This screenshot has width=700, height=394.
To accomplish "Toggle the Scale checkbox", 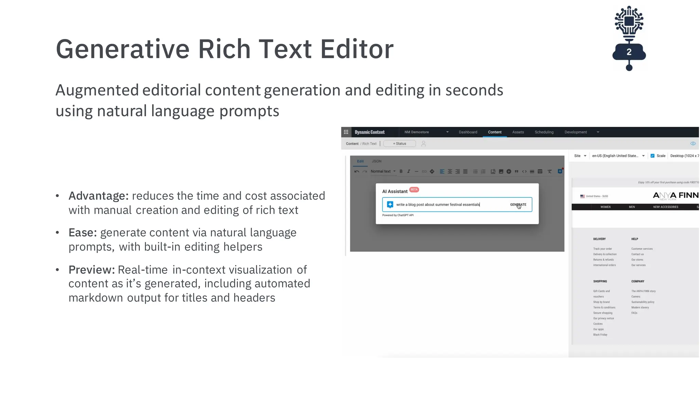I will (652, 156).
